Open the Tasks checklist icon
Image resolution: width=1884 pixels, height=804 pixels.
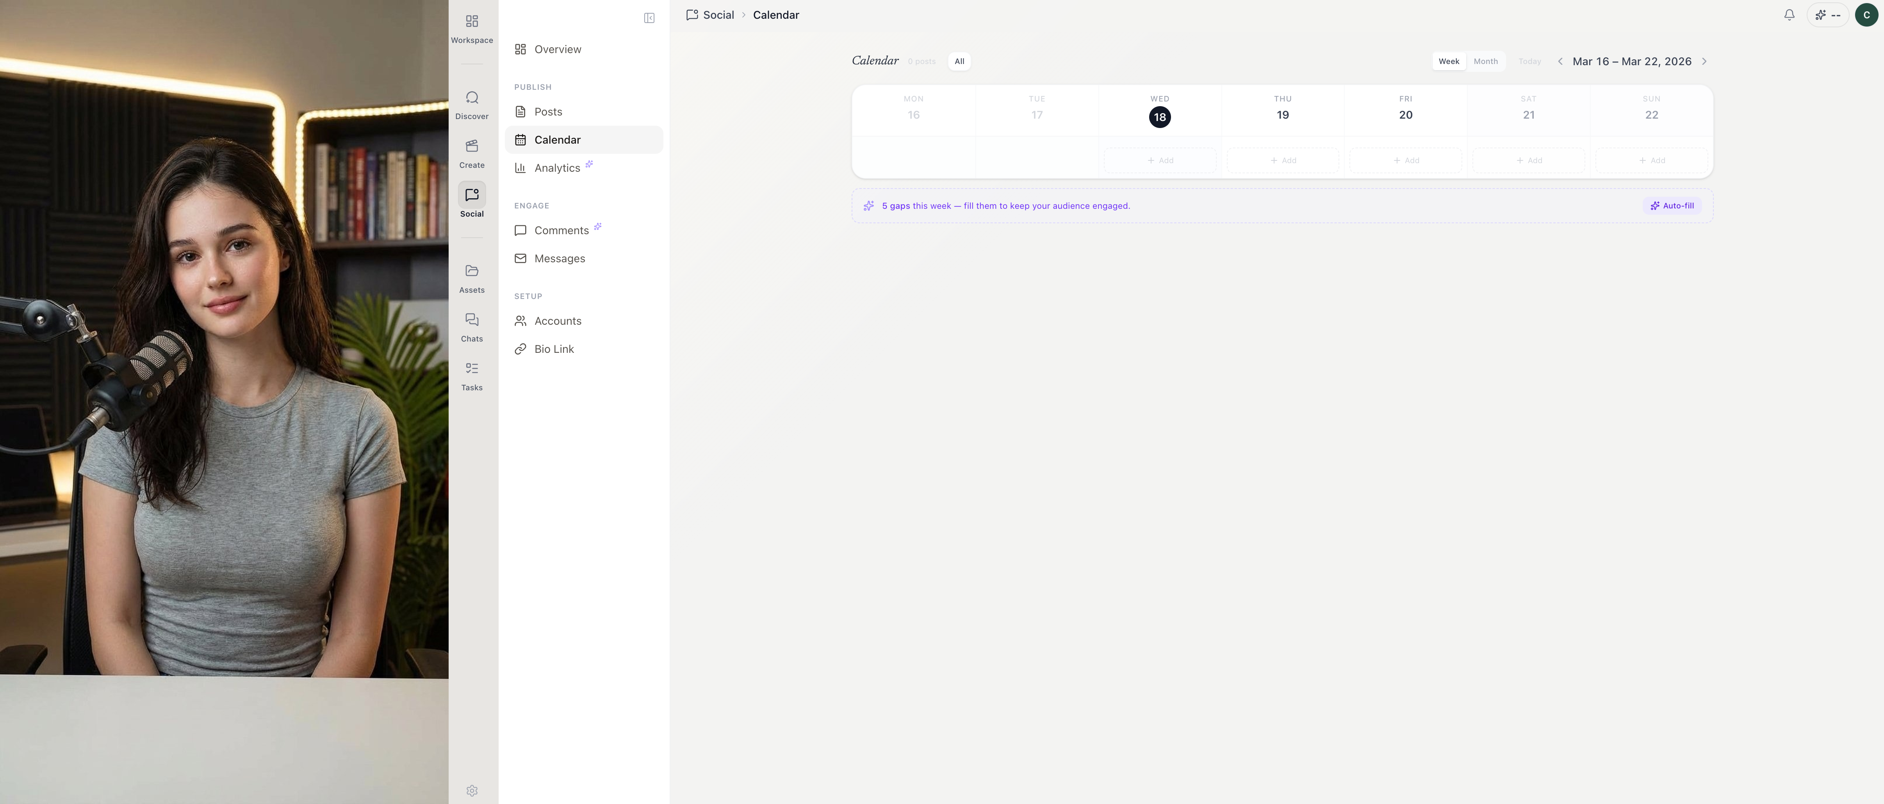point(472,369)
